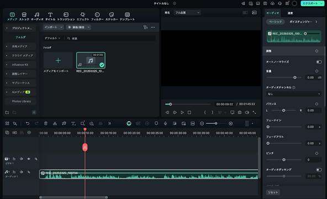This screenshot has width=327, height=199.
Task: Click the timeline zoom-out minus icon
Action: (x=202, y=123)
